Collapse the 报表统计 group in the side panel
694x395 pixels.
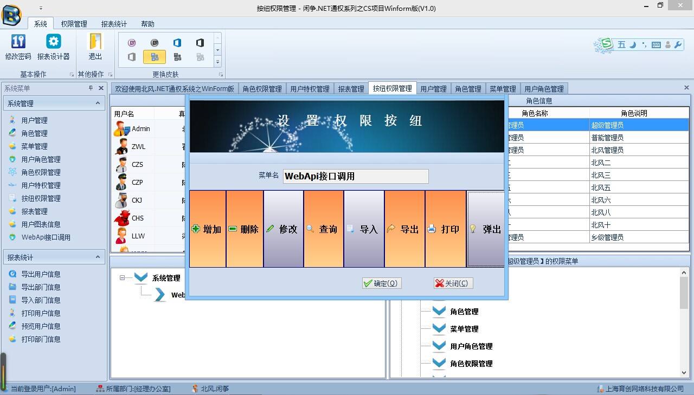pos(98,257)
